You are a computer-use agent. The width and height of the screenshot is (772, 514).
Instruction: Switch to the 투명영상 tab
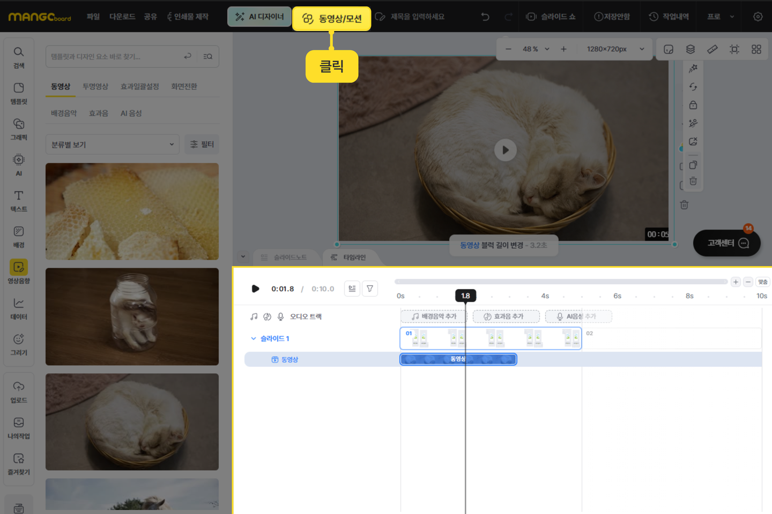(x=95, y=86)
